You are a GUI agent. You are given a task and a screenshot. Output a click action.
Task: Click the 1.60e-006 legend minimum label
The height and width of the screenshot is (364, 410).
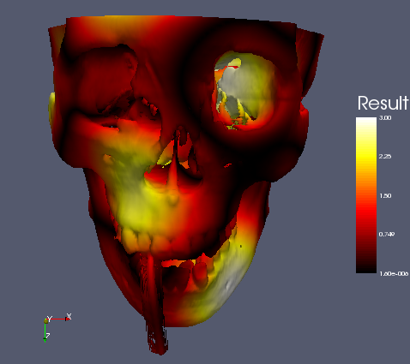pyautogui.click(x=394, y=273)
